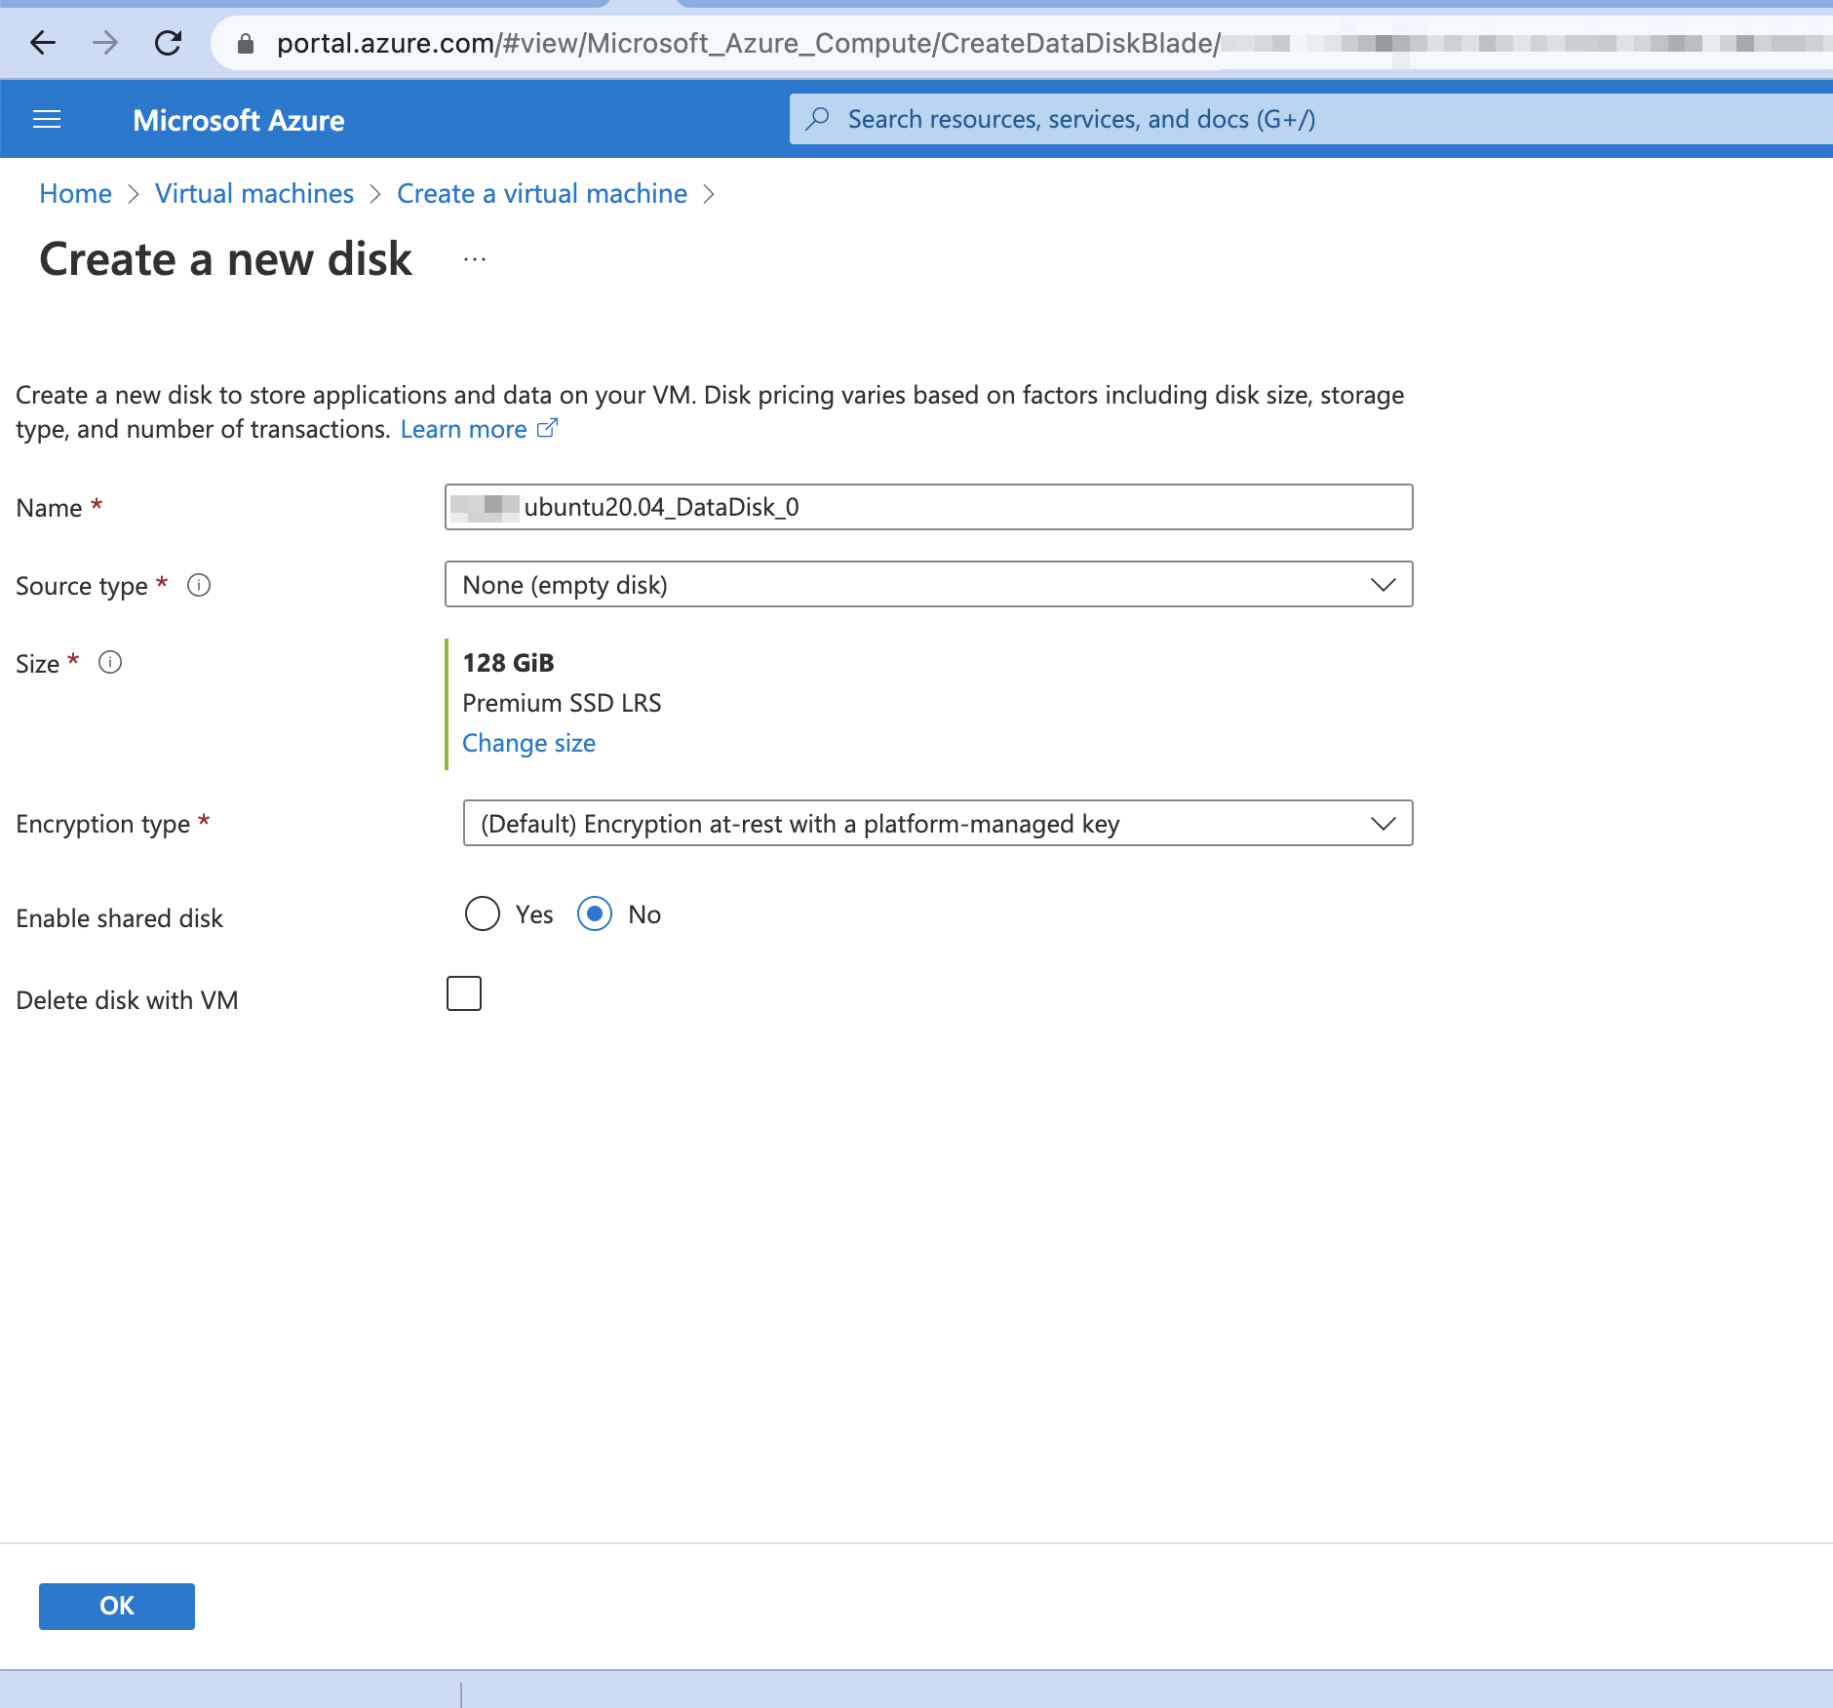Click the Microsoft Azure logo text
Screen dimensions: 1833x1708
[238, 120]
